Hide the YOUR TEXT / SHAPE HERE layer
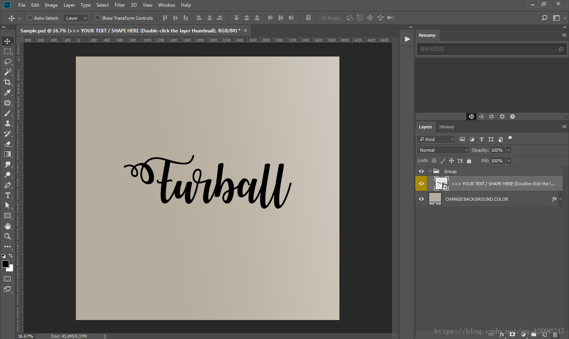This screenshot has height=339, width=569. click(x=421, y=184)
